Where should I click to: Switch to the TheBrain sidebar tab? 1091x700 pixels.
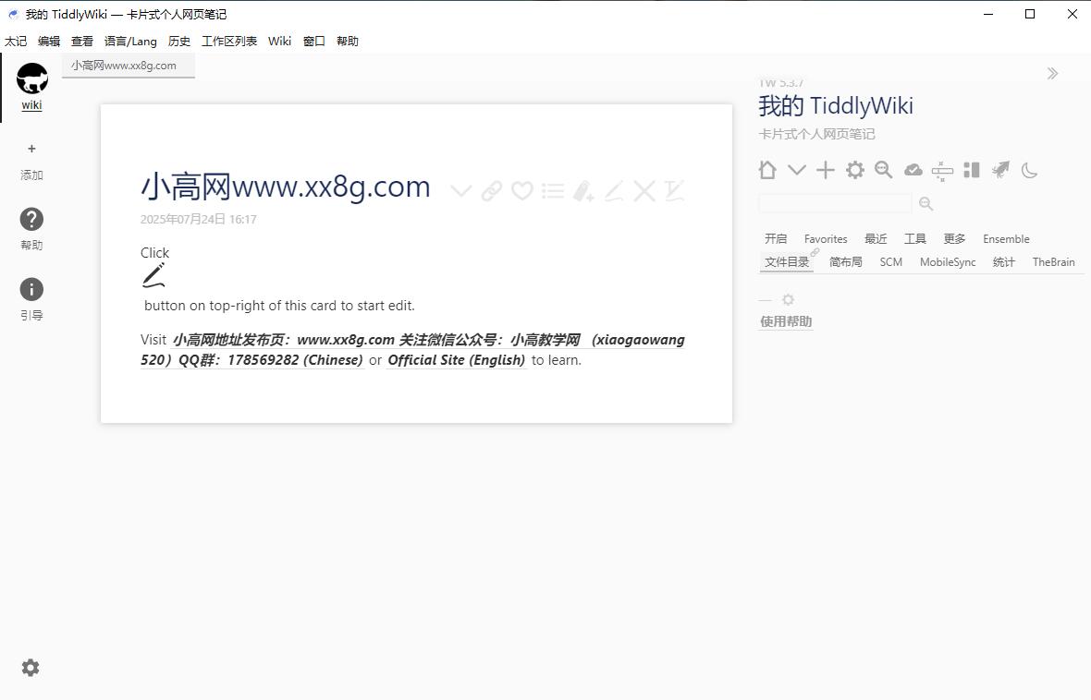pyautogui.click(x=1053, y=261)
